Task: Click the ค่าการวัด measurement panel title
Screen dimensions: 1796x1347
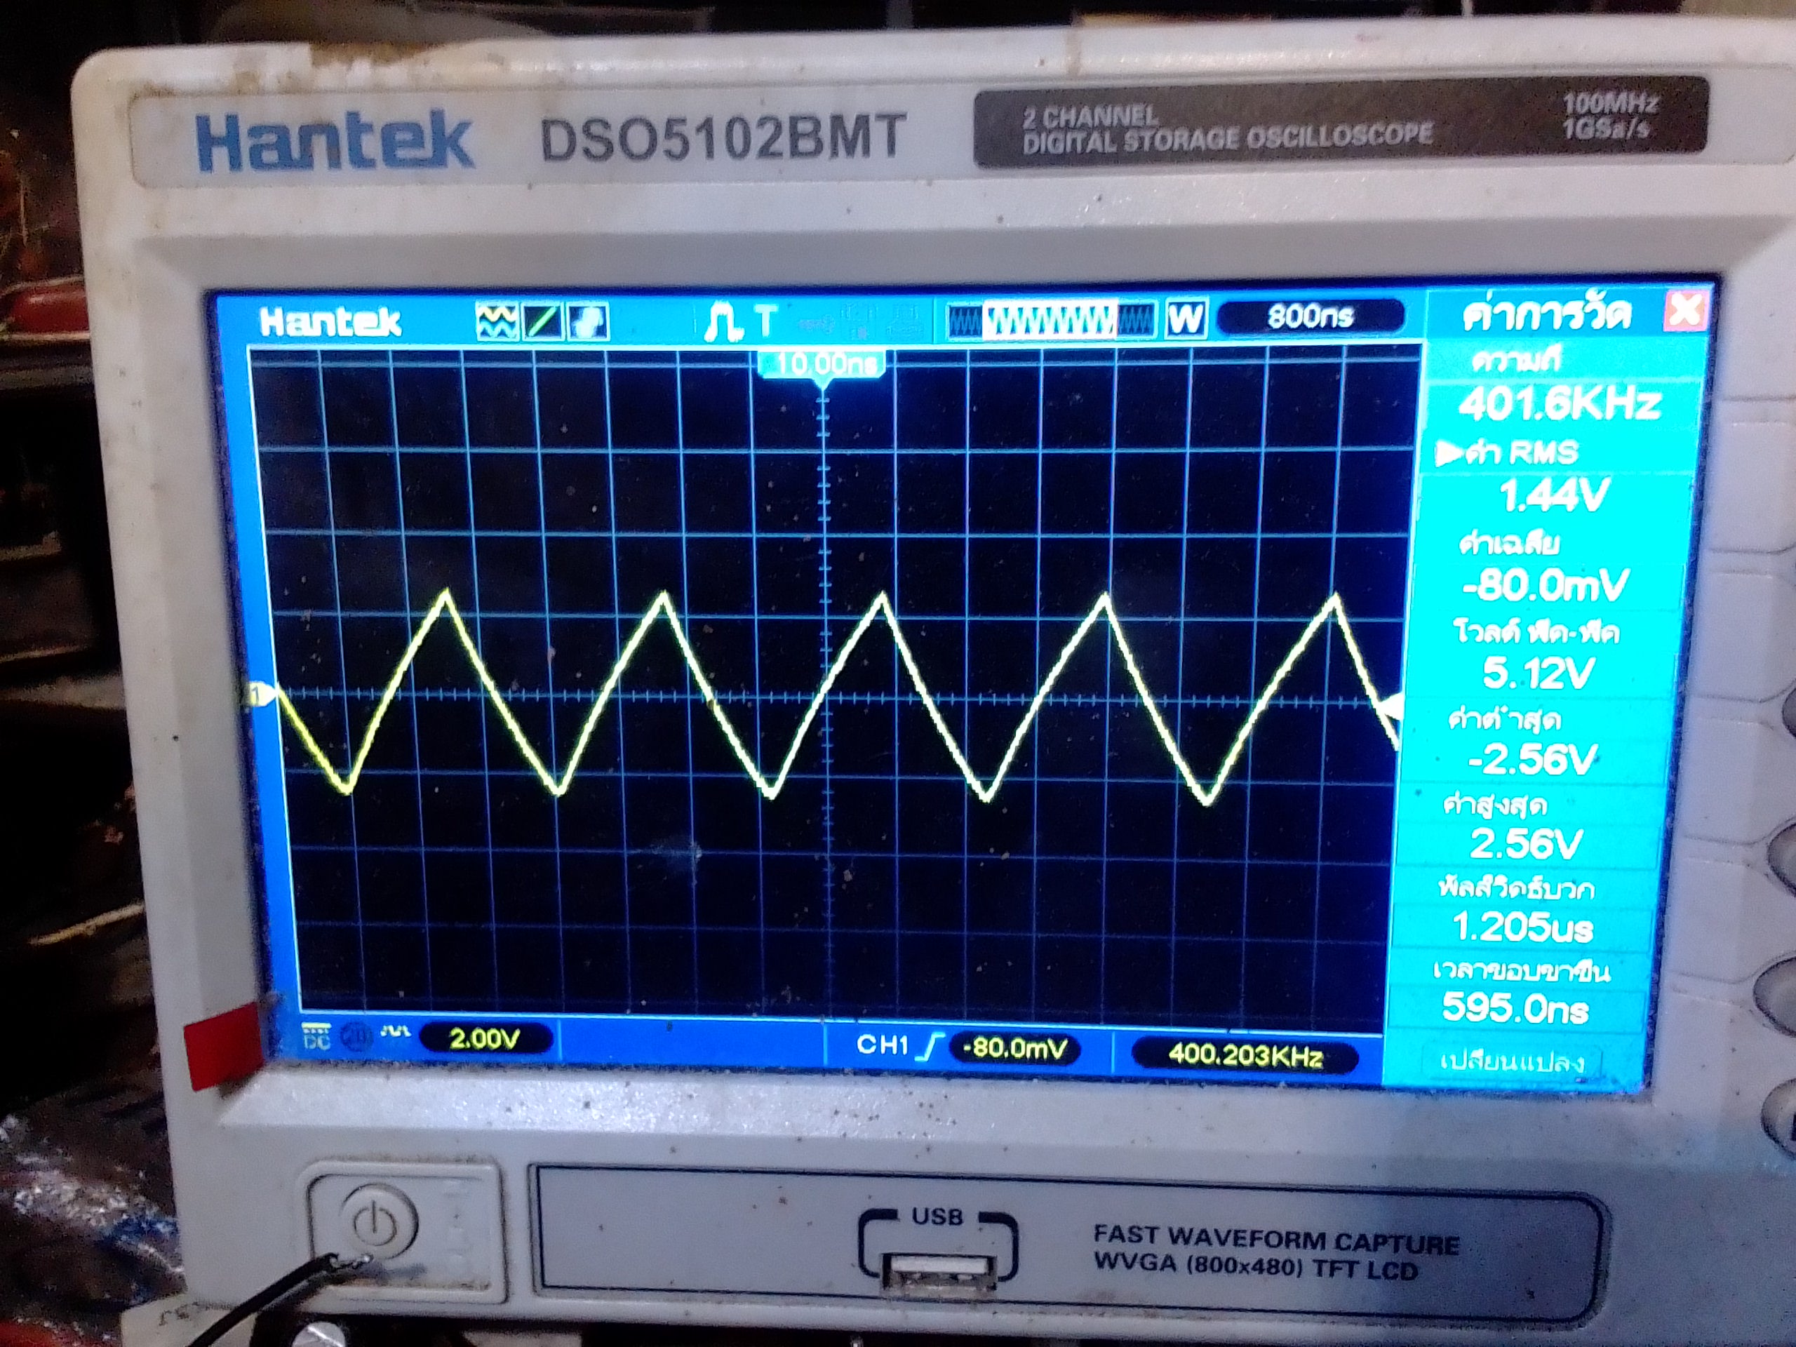Action: coord(1547,314)
